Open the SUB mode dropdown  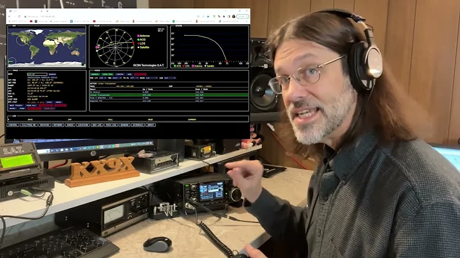pos(170,78)
